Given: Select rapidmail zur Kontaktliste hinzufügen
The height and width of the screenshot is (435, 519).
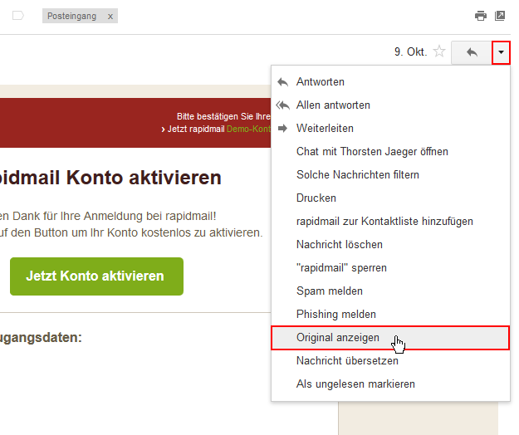Looking at the screenshot, I should click(x=390, y=221).
